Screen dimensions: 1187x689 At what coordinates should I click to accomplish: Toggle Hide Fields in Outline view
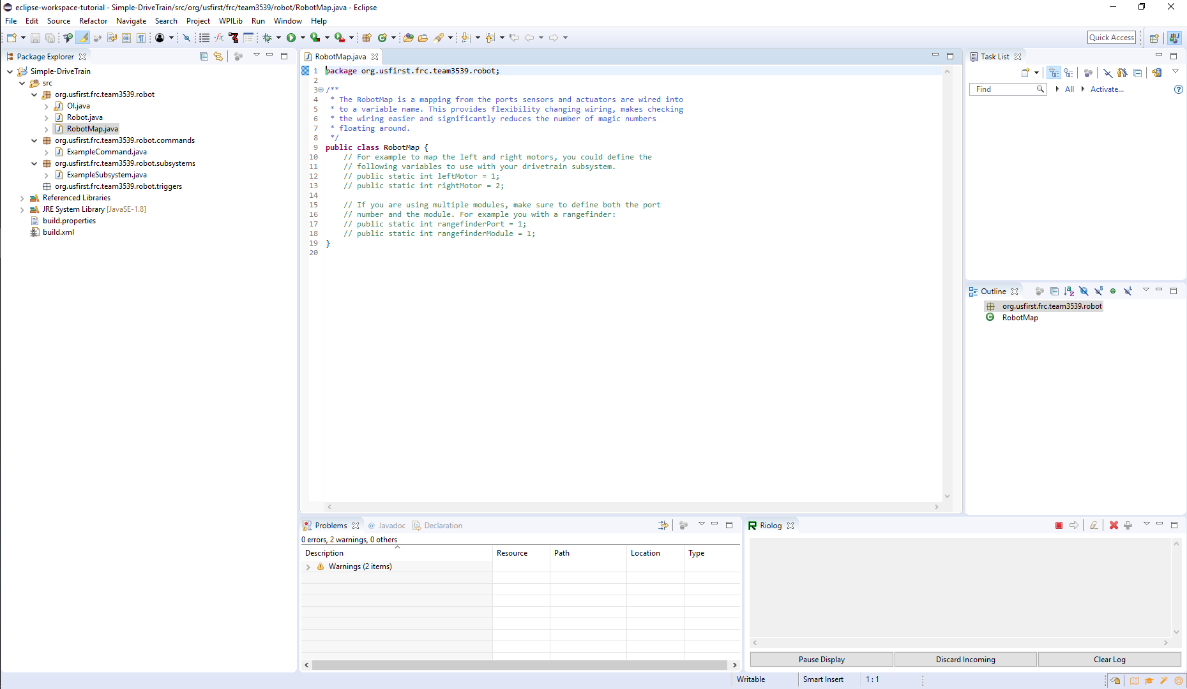tap(1084, 291)
